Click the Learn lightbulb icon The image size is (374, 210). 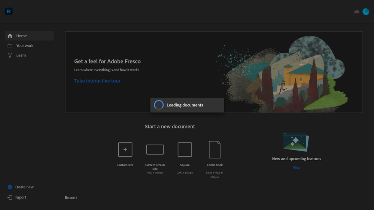coord(10,55)
